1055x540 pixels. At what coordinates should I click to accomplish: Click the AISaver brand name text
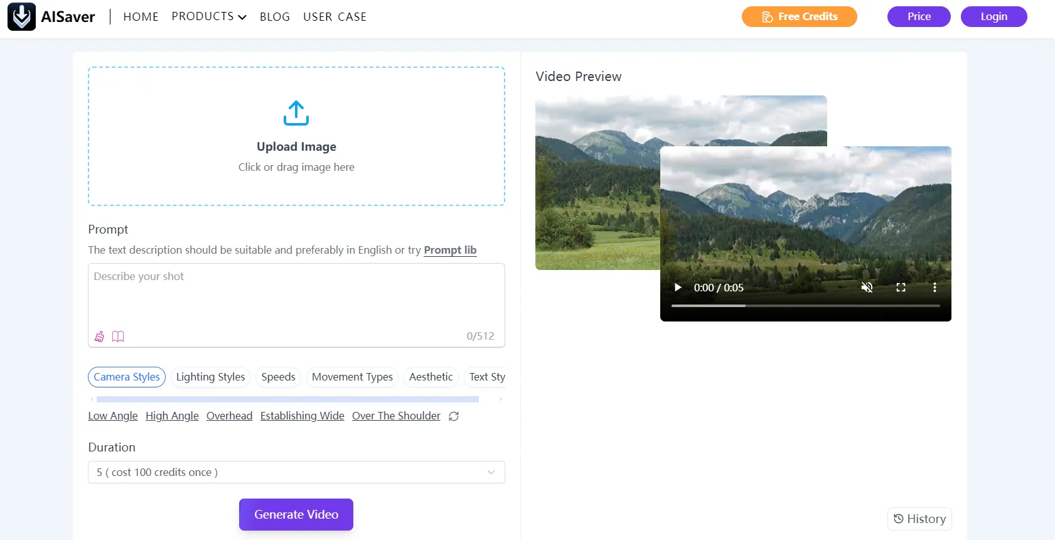tap(68, 17)
